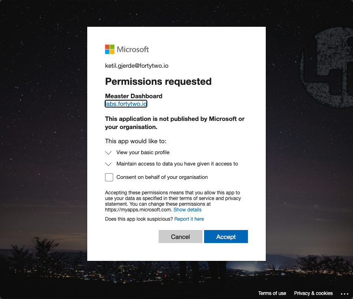
Task: Click the Show details link
Action: click(x=187, y=210)
